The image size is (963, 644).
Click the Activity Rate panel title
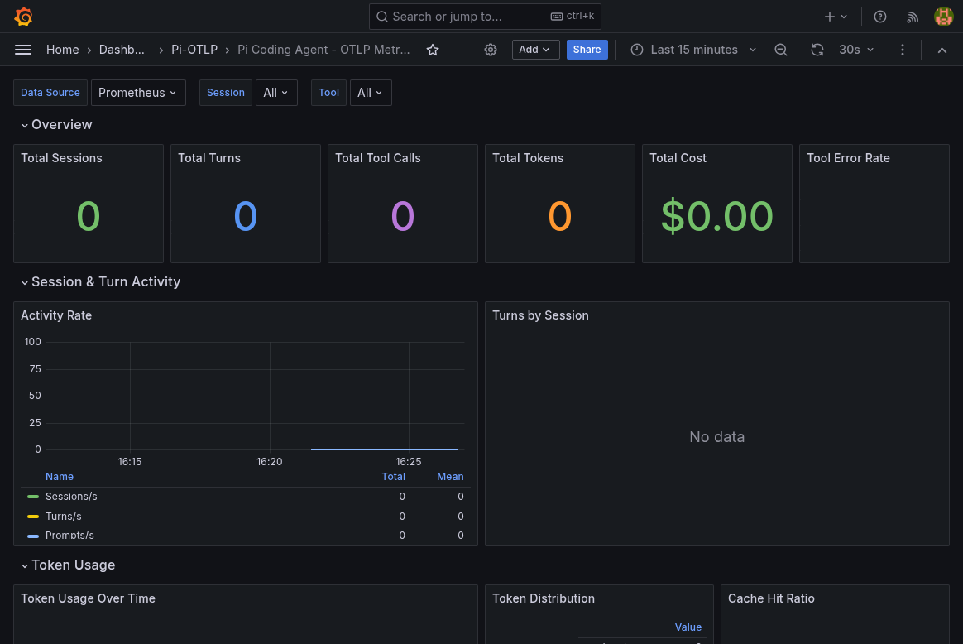point(56,315)
